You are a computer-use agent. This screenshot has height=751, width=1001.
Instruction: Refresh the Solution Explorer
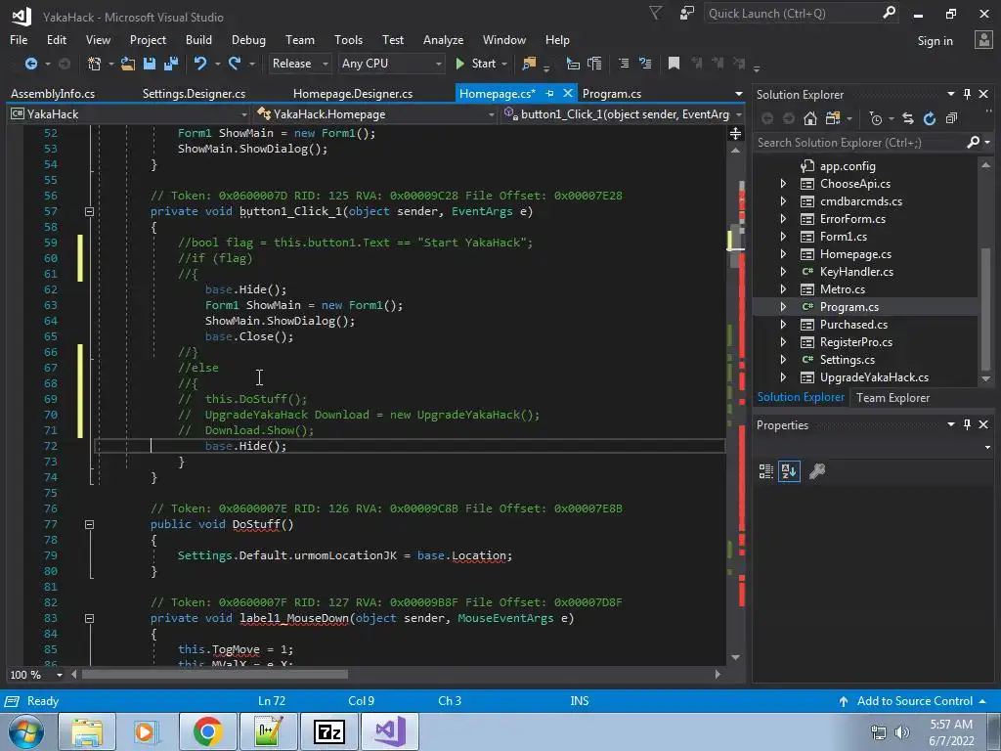pos(930,118)
